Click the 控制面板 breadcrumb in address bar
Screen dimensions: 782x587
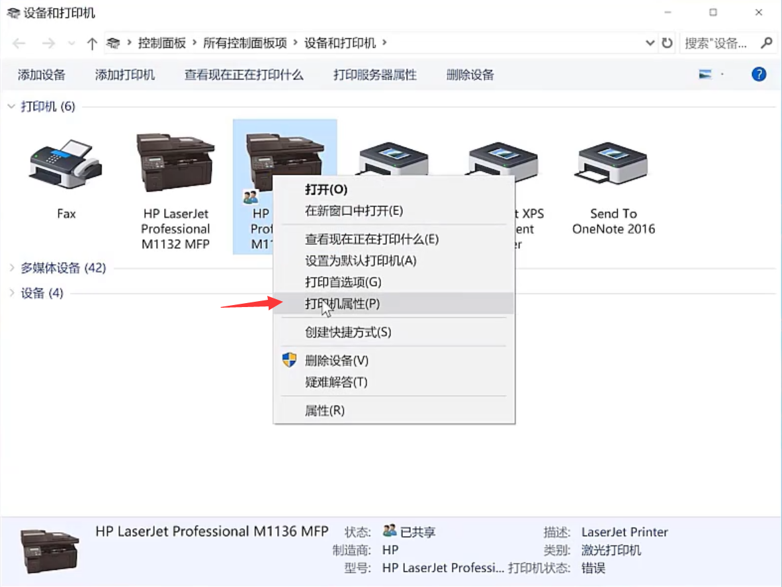pos(161,43)
